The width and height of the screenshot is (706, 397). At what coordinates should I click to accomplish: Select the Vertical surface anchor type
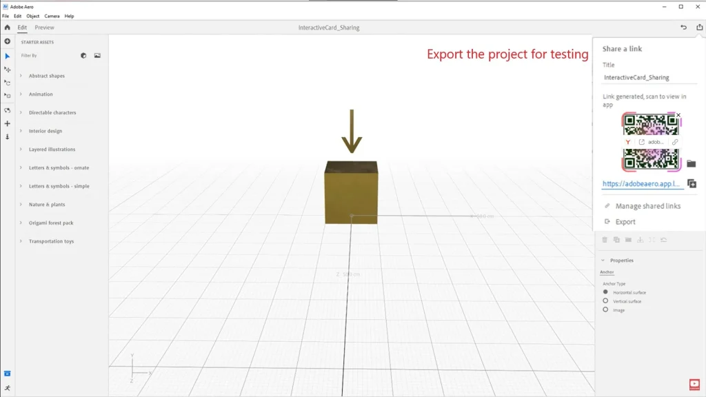(x=605, y=301)
